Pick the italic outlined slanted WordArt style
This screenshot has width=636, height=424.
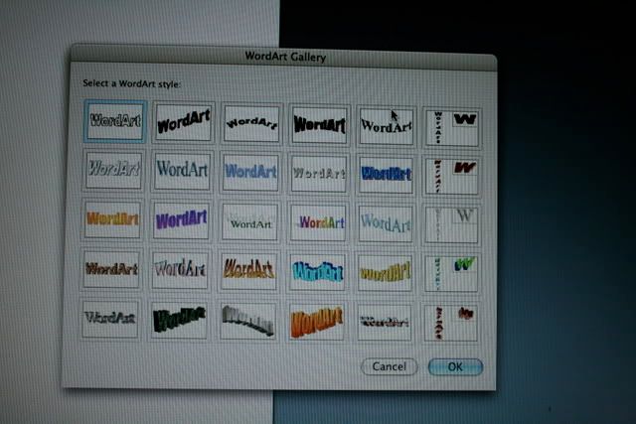tap(113, 170)
